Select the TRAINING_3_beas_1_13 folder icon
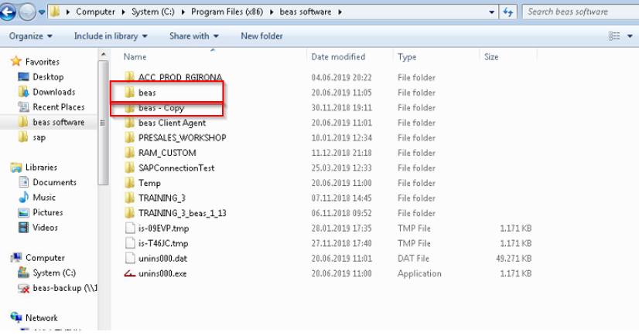The height and width of the screenshot is (335, 639). (x=130, y=212)
